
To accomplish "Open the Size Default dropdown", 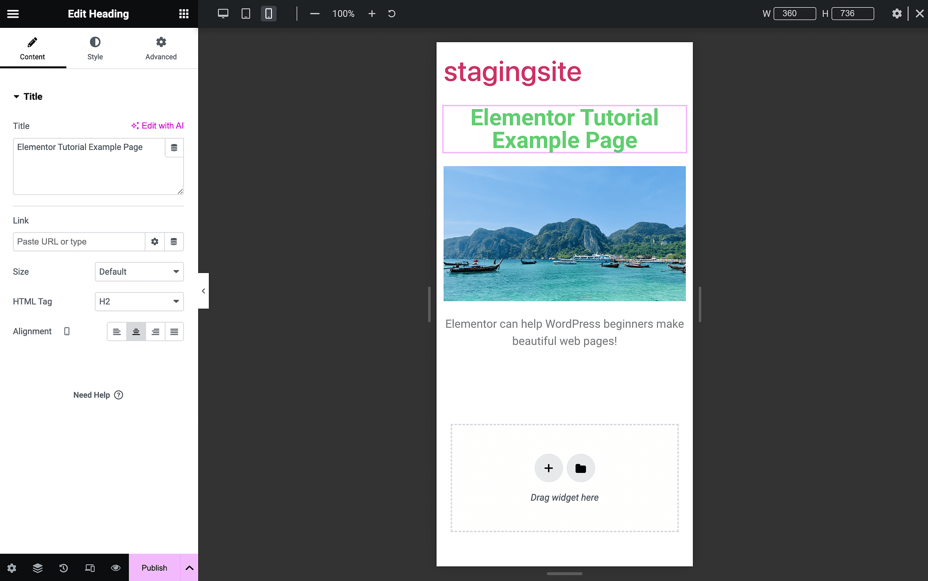I will point(138,272).
